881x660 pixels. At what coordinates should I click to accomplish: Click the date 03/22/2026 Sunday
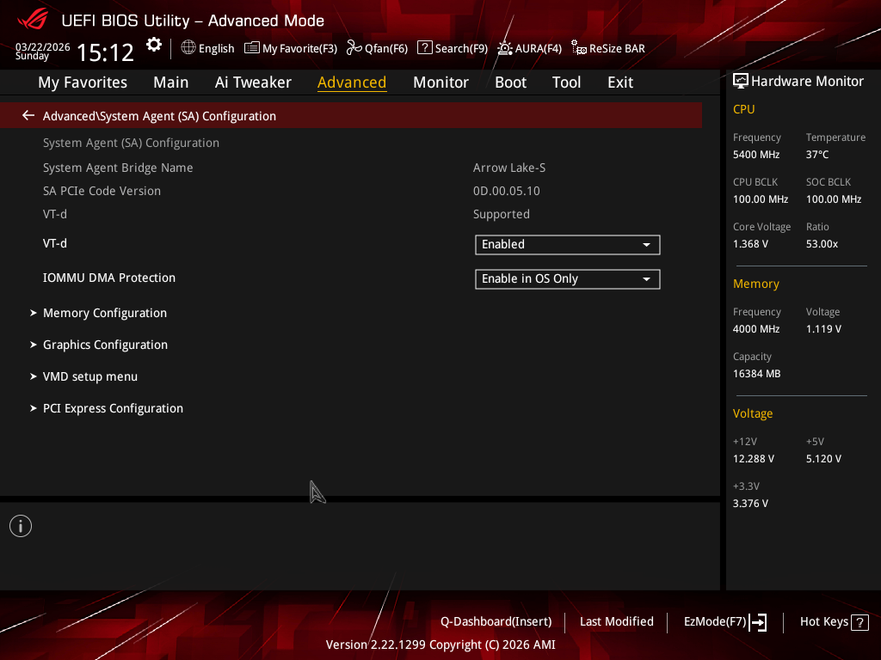(x=43, y=51)
